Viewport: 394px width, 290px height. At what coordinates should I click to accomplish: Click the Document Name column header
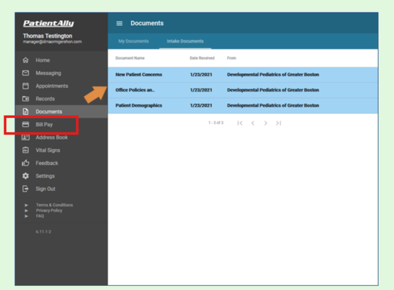[130, 58]
